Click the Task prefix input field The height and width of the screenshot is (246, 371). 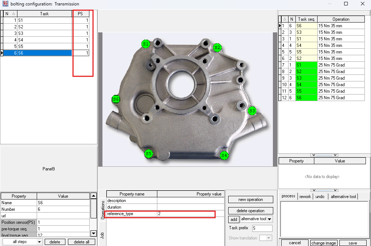pos(262,228)
